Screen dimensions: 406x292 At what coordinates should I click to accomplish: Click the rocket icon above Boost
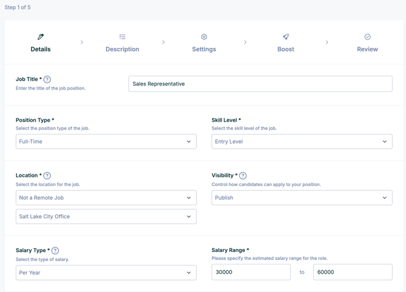pyautogui.click(x=286, y=37)
